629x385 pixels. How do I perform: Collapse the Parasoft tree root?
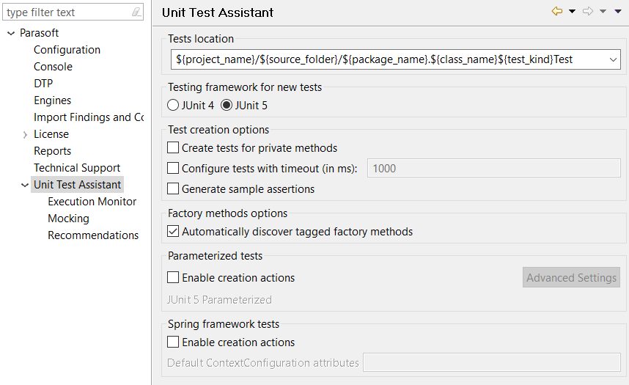click(11, 33)
